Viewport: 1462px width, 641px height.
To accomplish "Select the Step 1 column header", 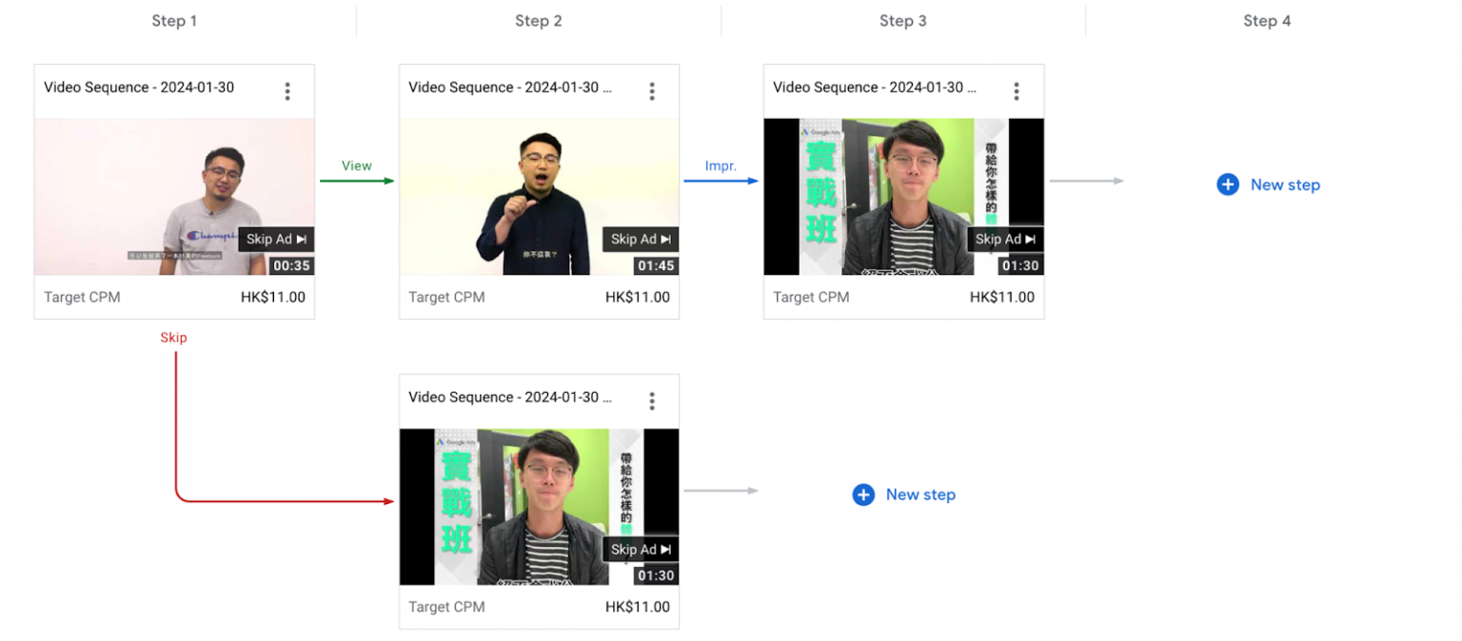I will pos(174,20).
